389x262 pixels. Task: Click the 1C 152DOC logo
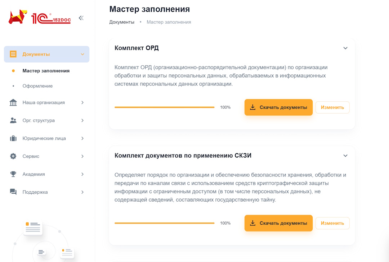click(40, 18)
